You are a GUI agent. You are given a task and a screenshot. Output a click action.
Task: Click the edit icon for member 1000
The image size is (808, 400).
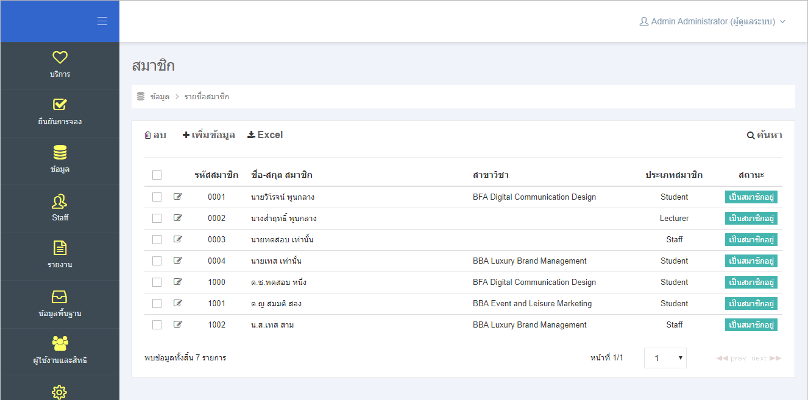point(178,282)
